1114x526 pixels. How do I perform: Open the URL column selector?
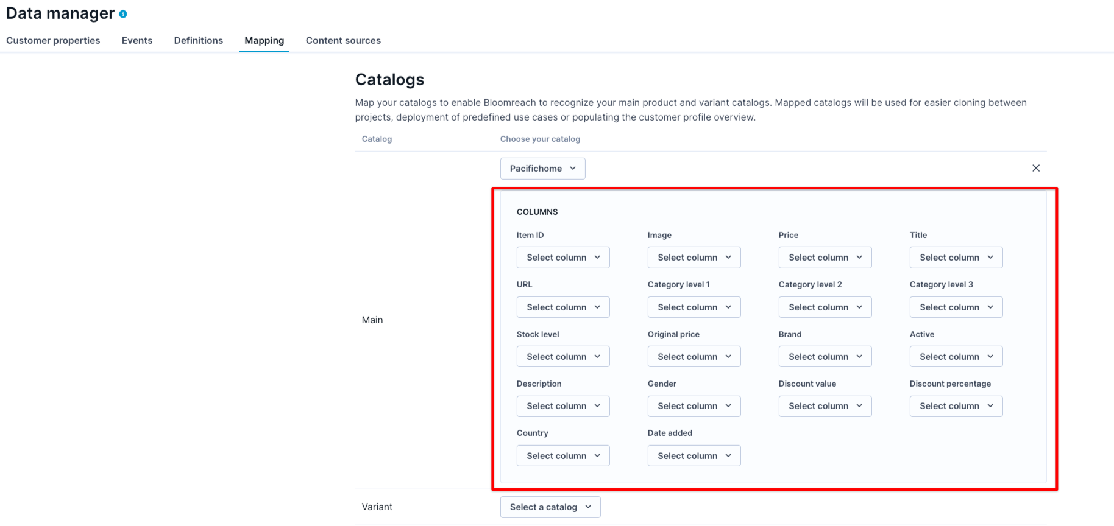562,307
